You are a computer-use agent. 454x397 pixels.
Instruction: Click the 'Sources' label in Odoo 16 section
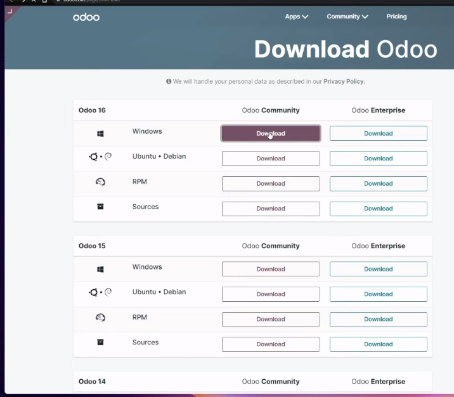(x=145, y=207)
